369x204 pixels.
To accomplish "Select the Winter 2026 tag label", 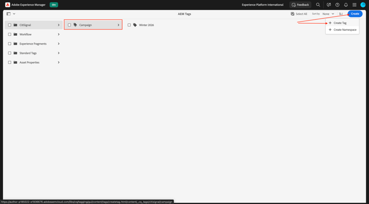I will click(147, 25).
